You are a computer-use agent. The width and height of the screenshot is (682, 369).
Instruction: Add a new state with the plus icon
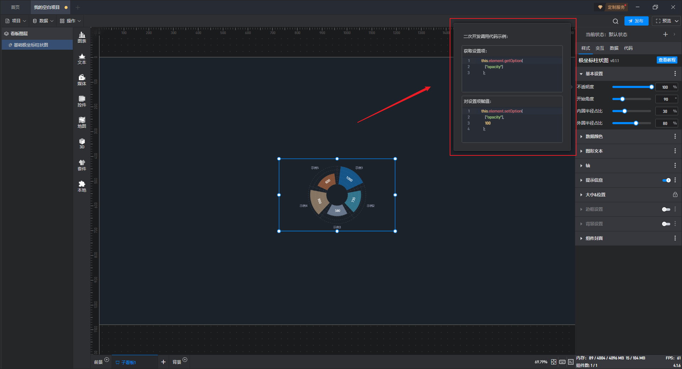click(x=665, y=34)
